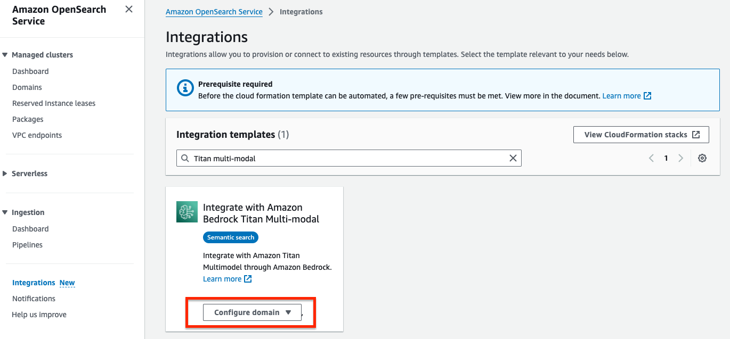Click Help us improve
This screenshot has width=730, height=339.
39,315
